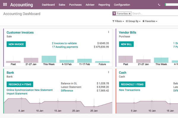
Task: Click 5 Jan point on Bank graph
Action: click(x=21, y=99)
